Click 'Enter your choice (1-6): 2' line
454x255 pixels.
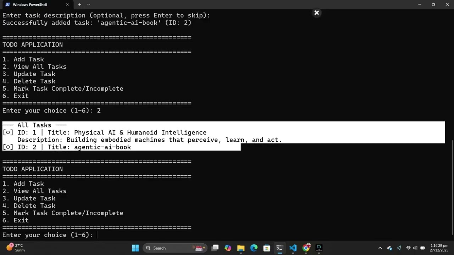[51, 110]
